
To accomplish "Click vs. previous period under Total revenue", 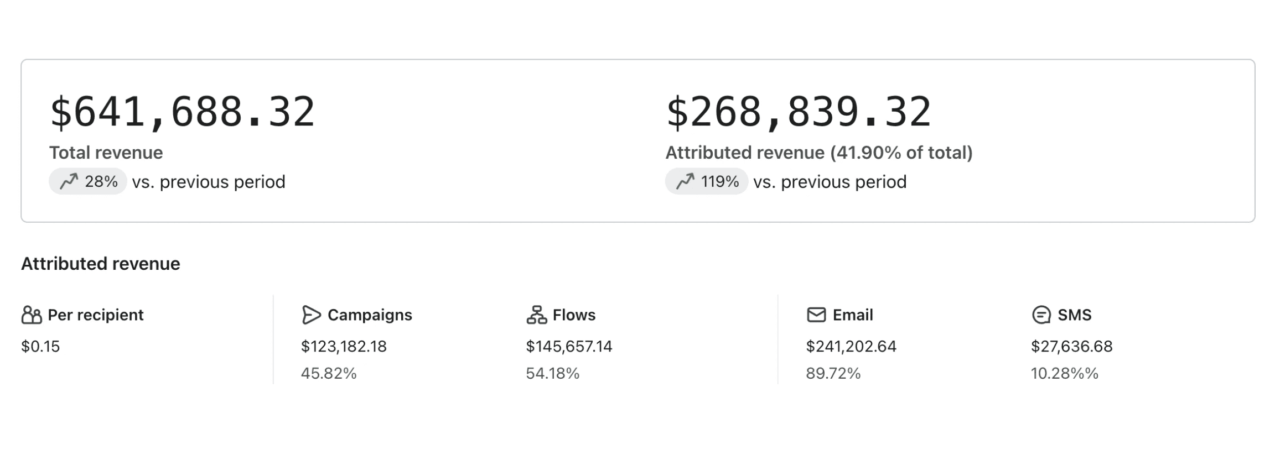I will (209, 182).
